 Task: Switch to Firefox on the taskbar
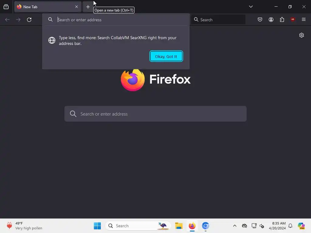[x=192, y=226]
